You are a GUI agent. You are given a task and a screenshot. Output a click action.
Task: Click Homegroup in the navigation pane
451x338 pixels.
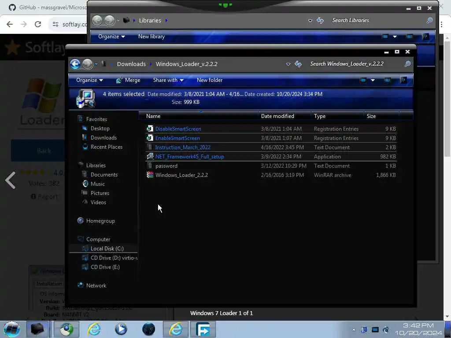pos(100,221)
